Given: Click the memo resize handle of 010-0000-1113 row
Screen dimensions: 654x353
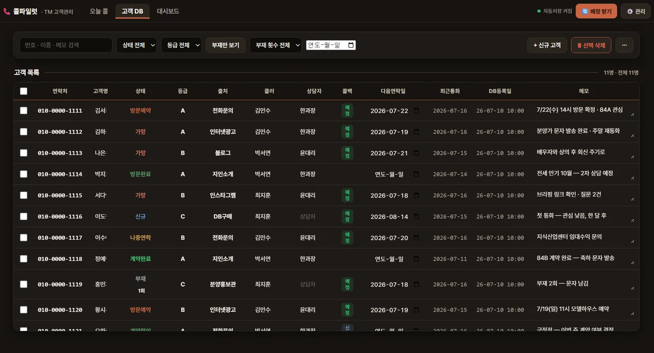Looking at the screenshot, I should [x=632, y=156].
